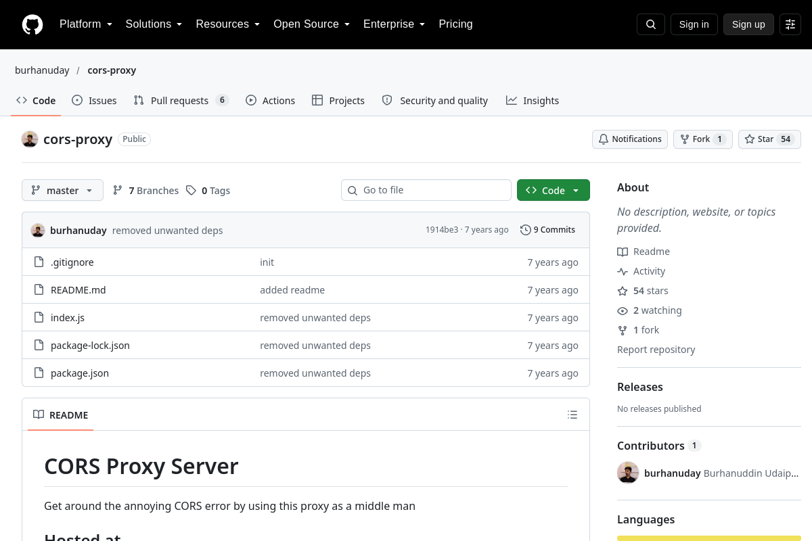Click the index.js file icon

[x=39, y=317]
